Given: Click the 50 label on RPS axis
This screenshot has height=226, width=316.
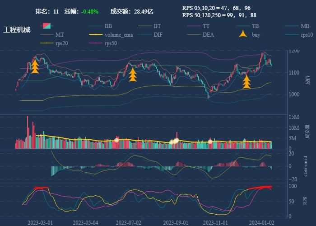Looking at the screenshot, I should 292,202.
